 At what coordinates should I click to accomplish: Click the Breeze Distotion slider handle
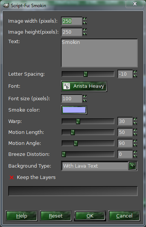(64, 154)
